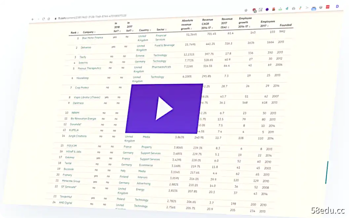
Task: Click the Founded column header
Action: (286, 25)
